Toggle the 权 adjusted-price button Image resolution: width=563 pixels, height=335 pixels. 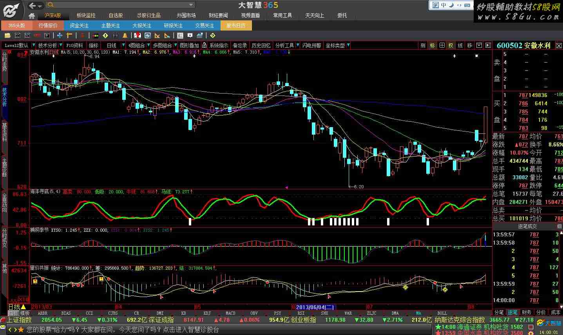(x=451, y=45)
